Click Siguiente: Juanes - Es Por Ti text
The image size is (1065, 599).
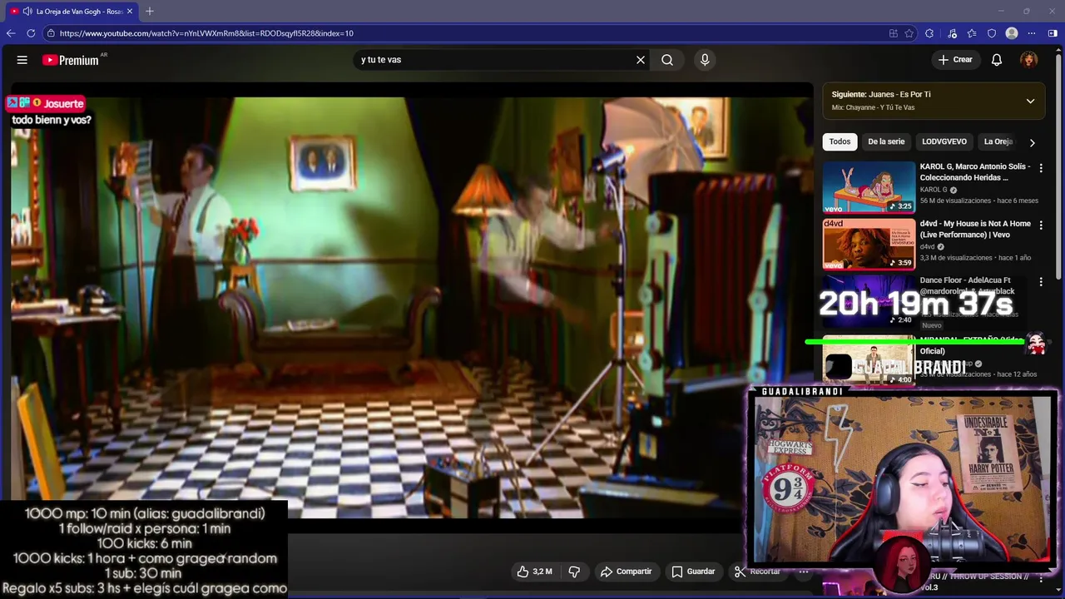[881, 95]
